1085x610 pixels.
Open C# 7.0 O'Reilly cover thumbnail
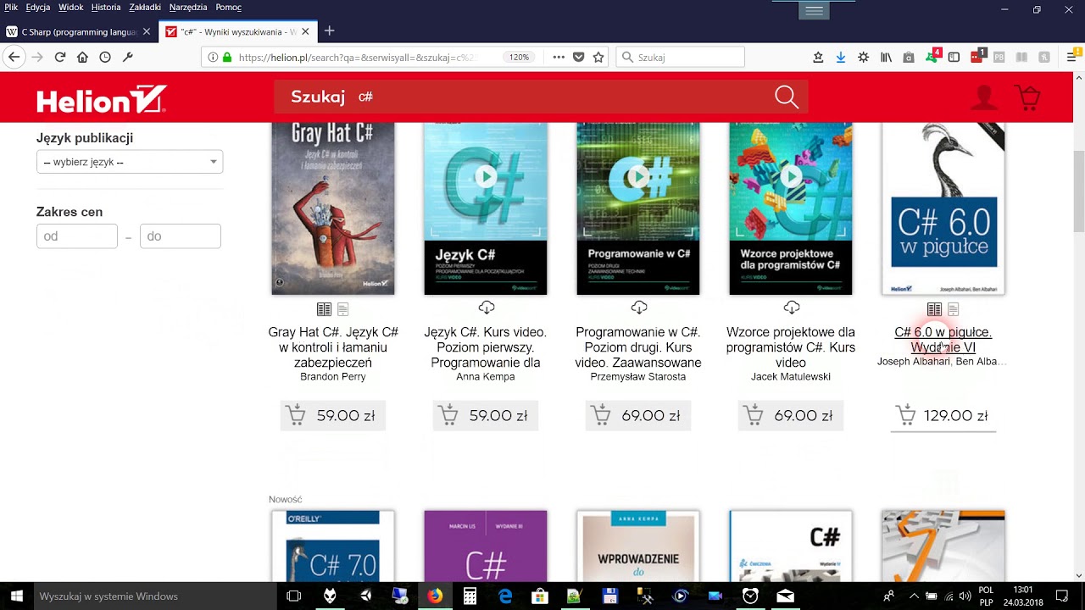[x=333, y=546]
